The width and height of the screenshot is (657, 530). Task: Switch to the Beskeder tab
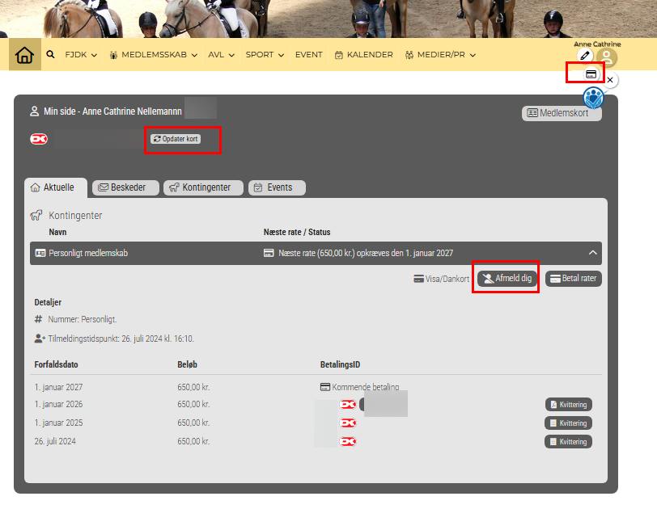pos(125,187)
